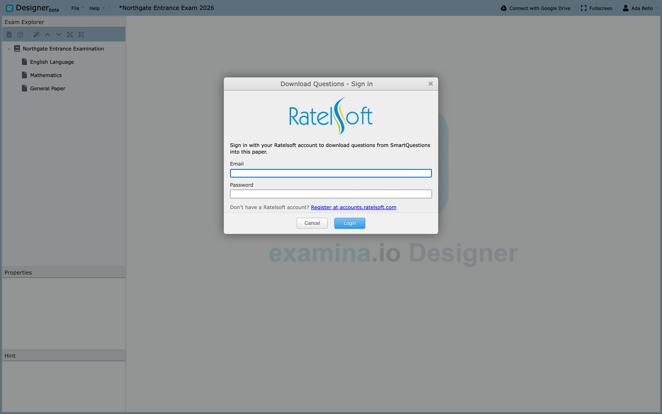This screenshot has width=662, height=414.
Task: Click the Properties panel header
Action: pos(64,272)
